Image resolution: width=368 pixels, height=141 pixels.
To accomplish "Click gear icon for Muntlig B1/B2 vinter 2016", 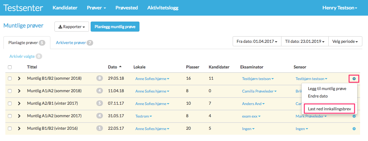I will click(354, 128).
